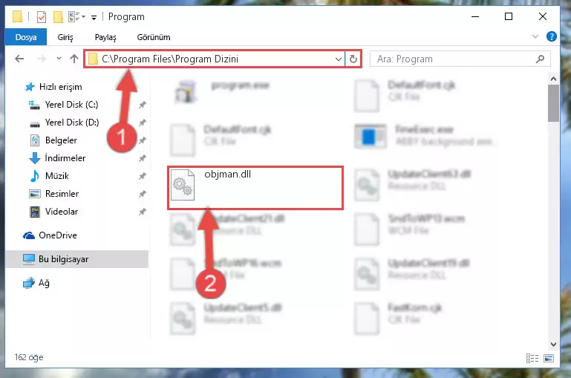Click the search magnifier icon
The image size is (571, 378).
point(540,59)
